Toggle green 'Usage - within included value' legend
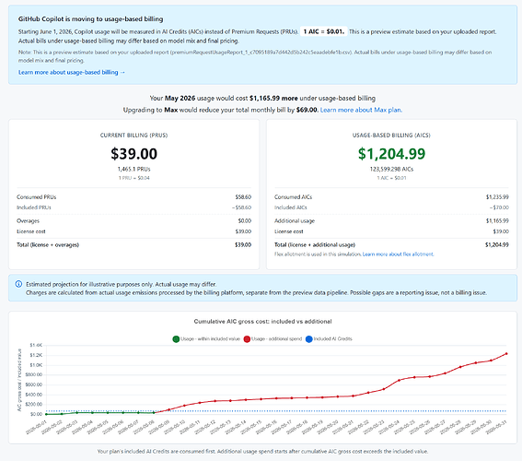Screen dimensions: 522x461 (x=176, y=339)
